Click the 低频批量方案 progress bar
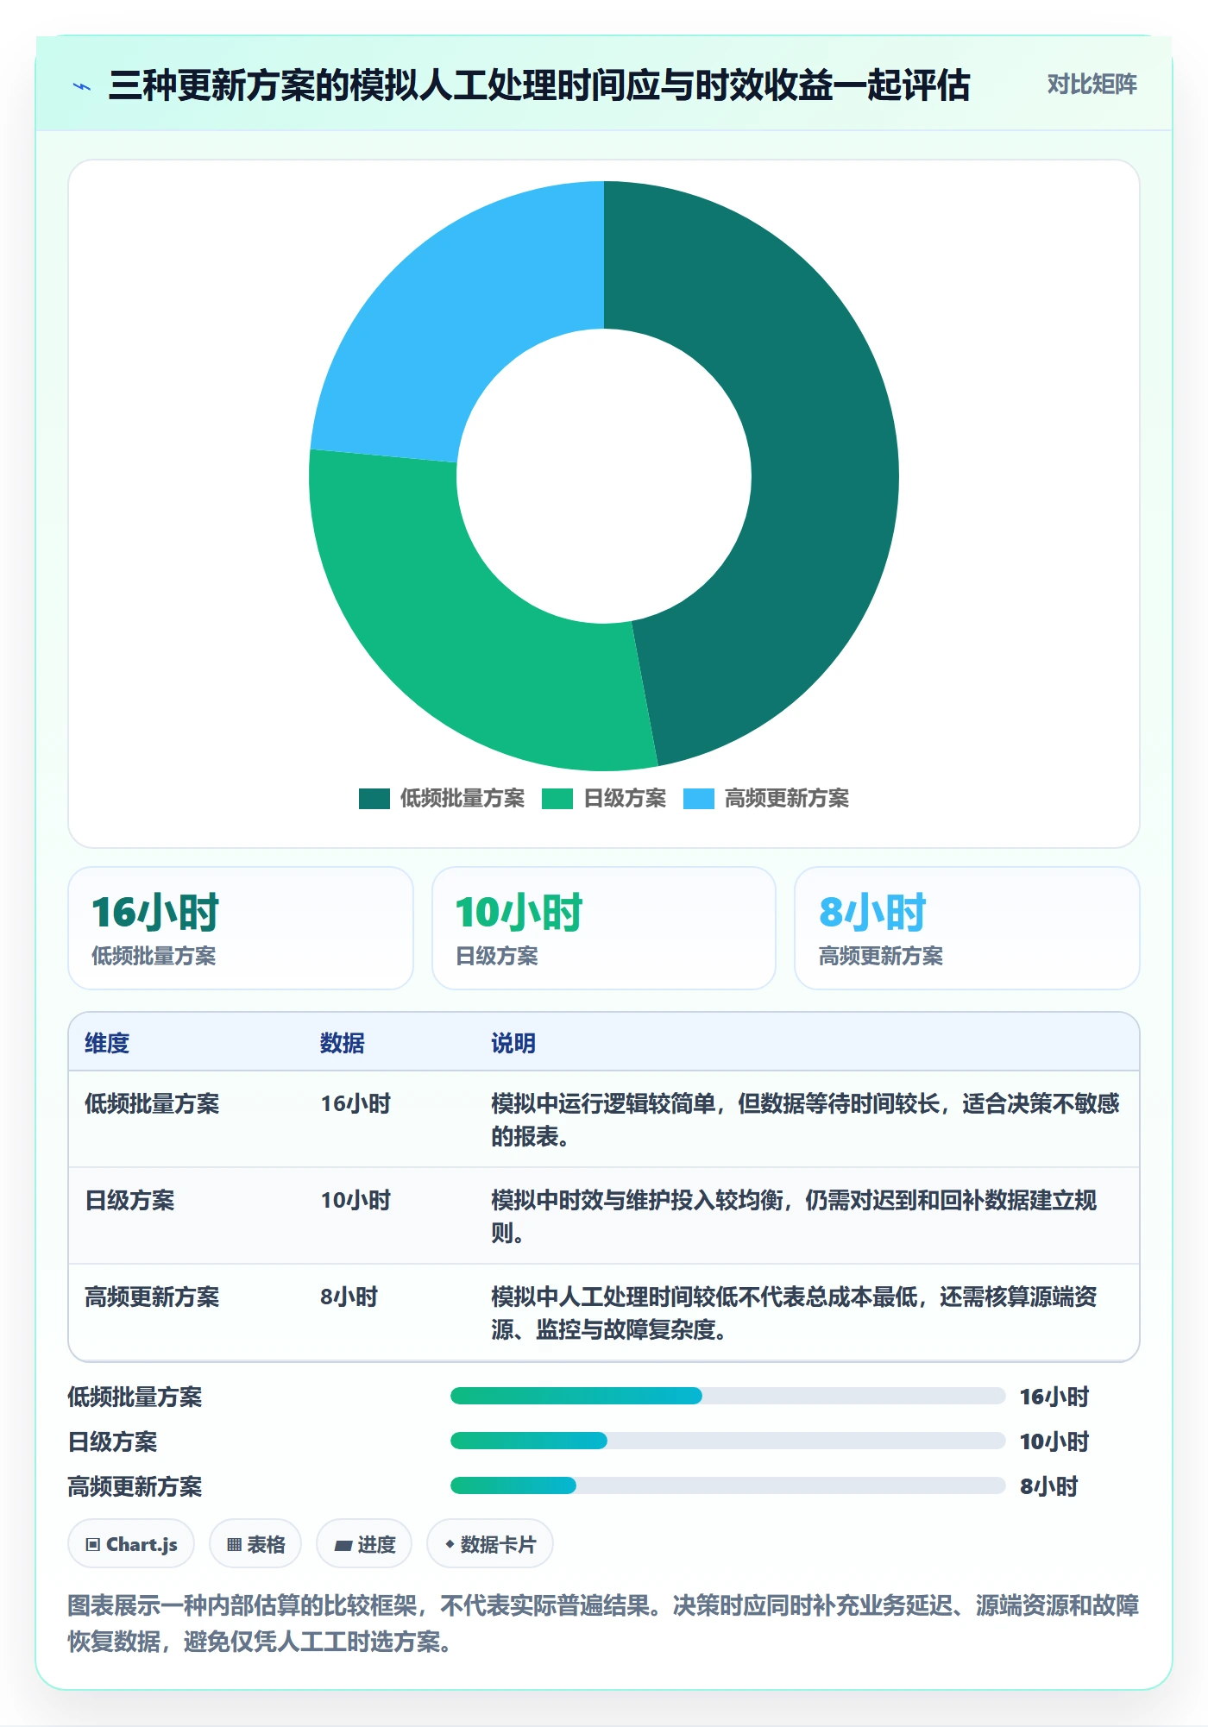 (728, 1396)
